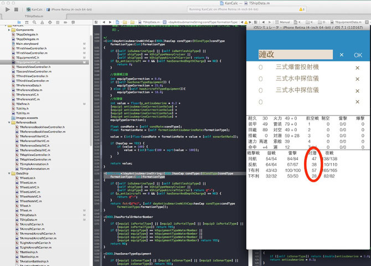Open TReferenceBookViewController.m file

[x=43, y=132]
